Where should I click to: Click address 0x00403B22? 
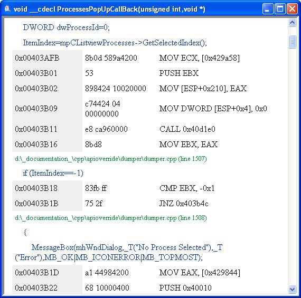coord(36,288)
